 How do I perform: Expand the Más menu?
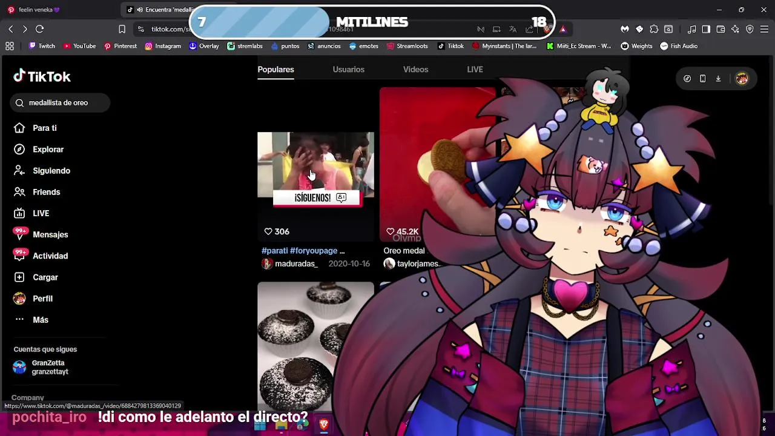(x=31, y=320)
